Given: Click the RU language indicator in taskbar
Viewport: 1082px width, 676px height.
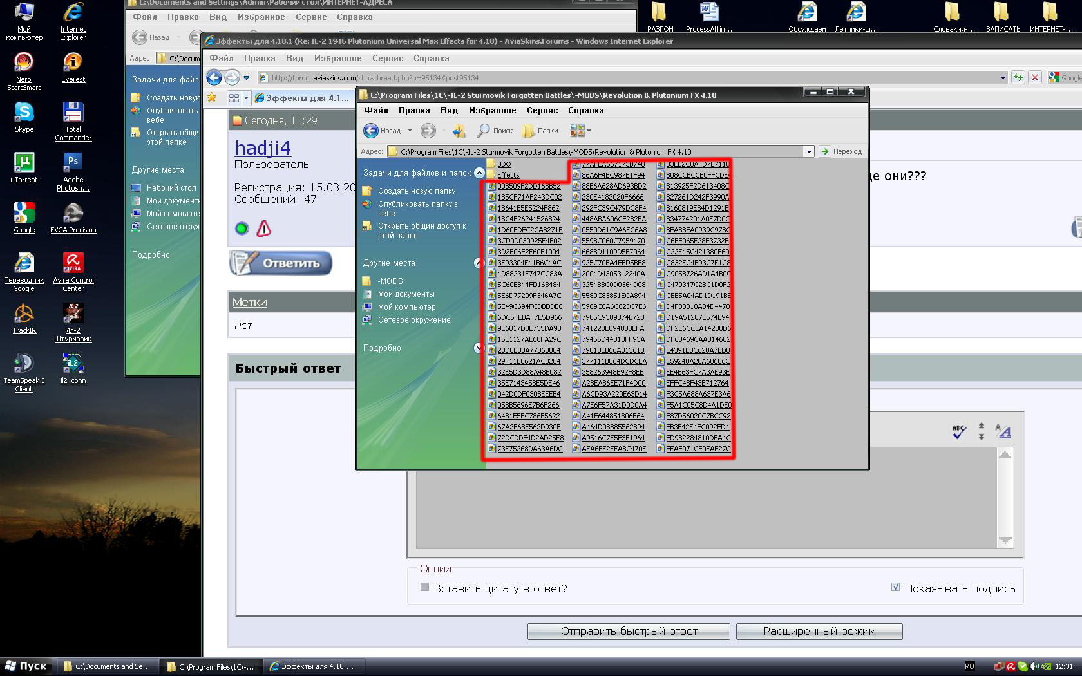Looking at the screenshot, I should [969, 666].
